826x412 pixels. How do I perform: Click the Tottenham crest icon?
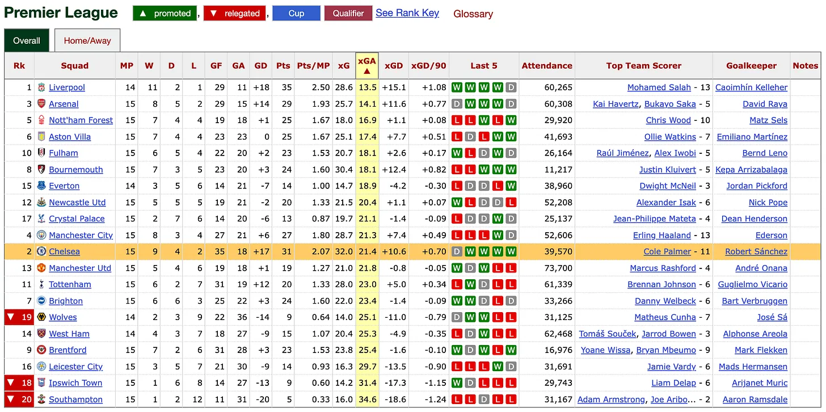[41, 284]
